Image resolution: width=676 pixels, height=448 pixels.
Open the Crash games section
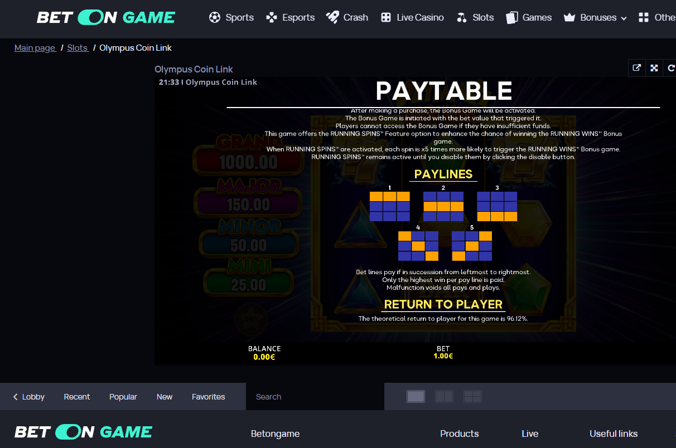[347, 17]
